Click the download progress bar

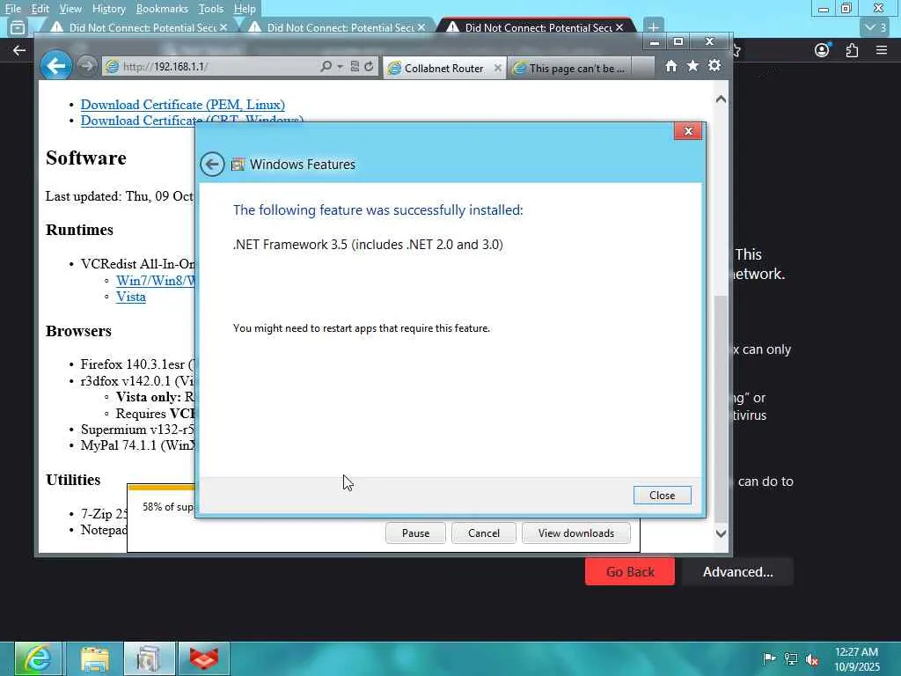(162, 488)
